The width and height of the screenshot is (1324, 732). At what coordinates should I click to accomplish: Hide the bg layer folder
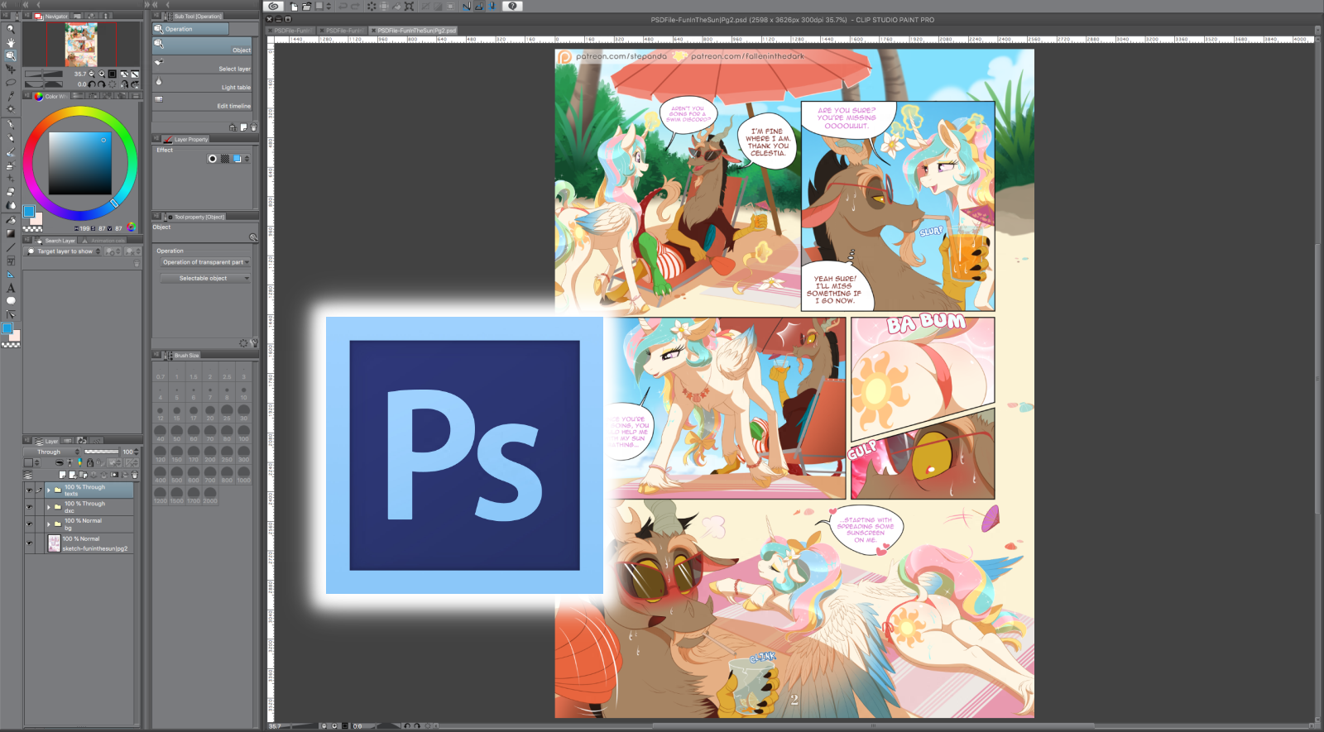pos(29,524)
